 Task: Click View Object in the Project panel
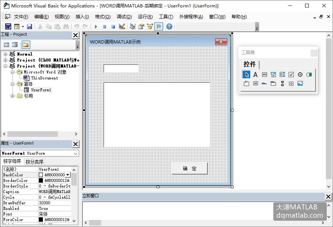pyautogui.click(x=15, y=45)
